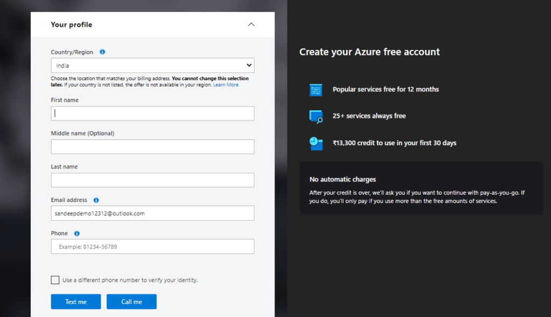
Task: Enable the different phone number checkbox
Action: tap(55, 280)
